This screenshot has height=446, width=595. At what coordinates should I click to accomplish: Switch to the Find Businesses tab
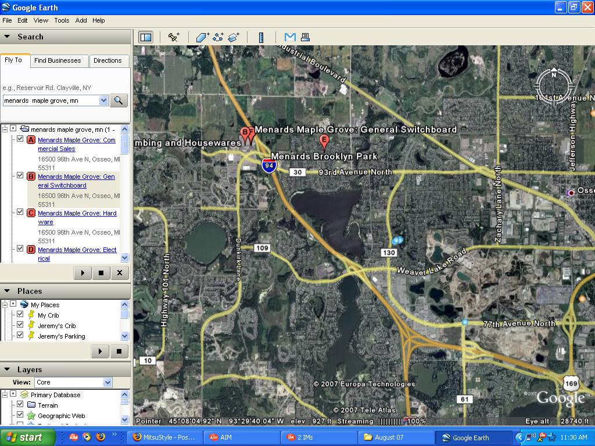(x=58, y=60)
